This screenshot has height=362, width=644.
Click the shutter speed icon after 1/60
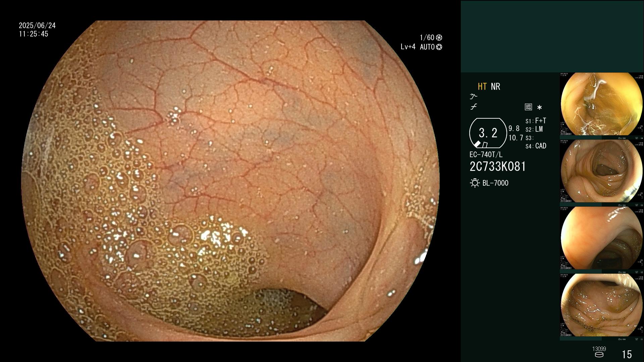(439, 38)
